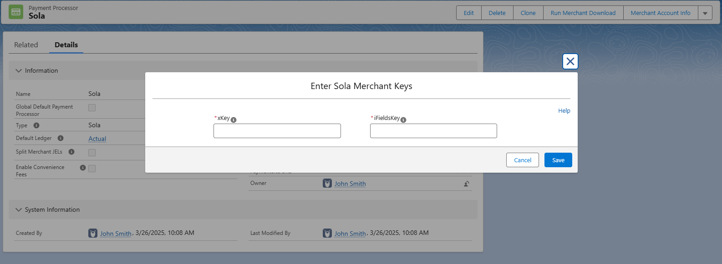This screenshot has height=264, width=722.
Task: Select the Details tab
Action: click(66, 45)
